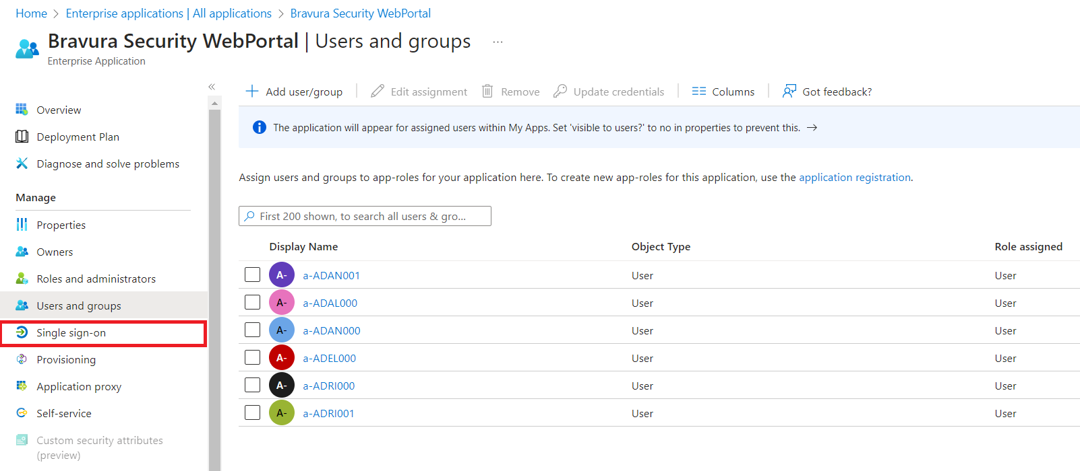Click the Columns list icon
1080x471 pixels.
click(699, 91)
